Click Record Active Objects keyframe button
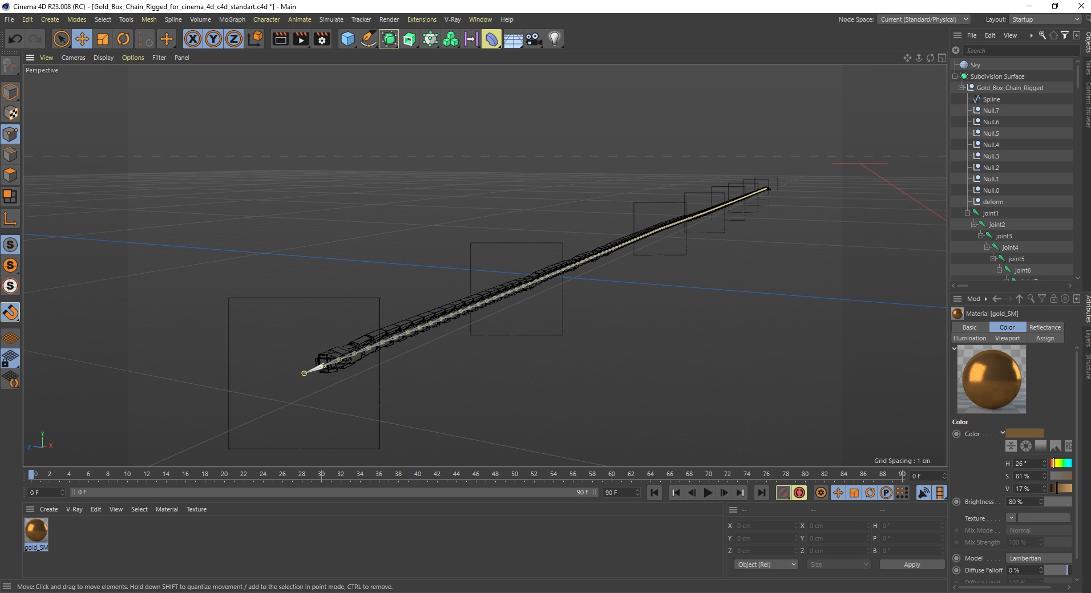Screen dimensions: 1091x593 (783, 493)
